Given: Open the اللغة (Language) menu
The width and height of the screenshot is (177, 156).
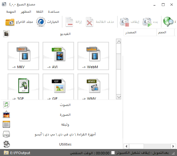Looking at the screenshot, I should tap(40, 12).
